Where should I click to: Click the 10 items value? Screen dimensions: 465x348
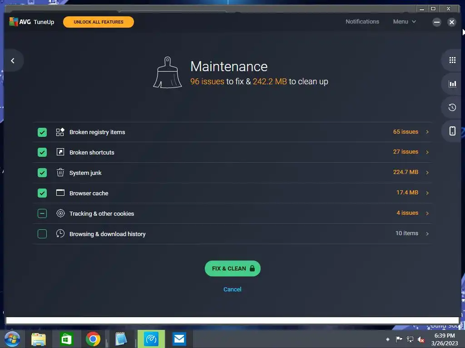point(407,233)
